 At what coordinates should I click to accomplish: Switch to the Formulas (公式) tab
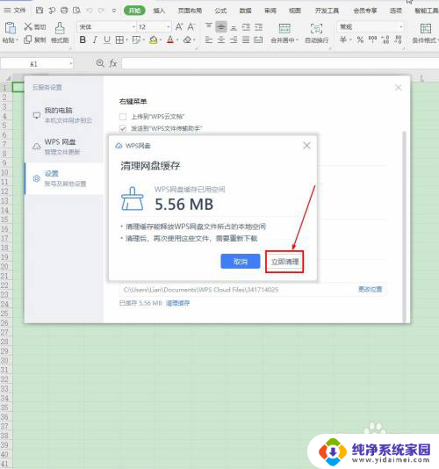point(220,11)
